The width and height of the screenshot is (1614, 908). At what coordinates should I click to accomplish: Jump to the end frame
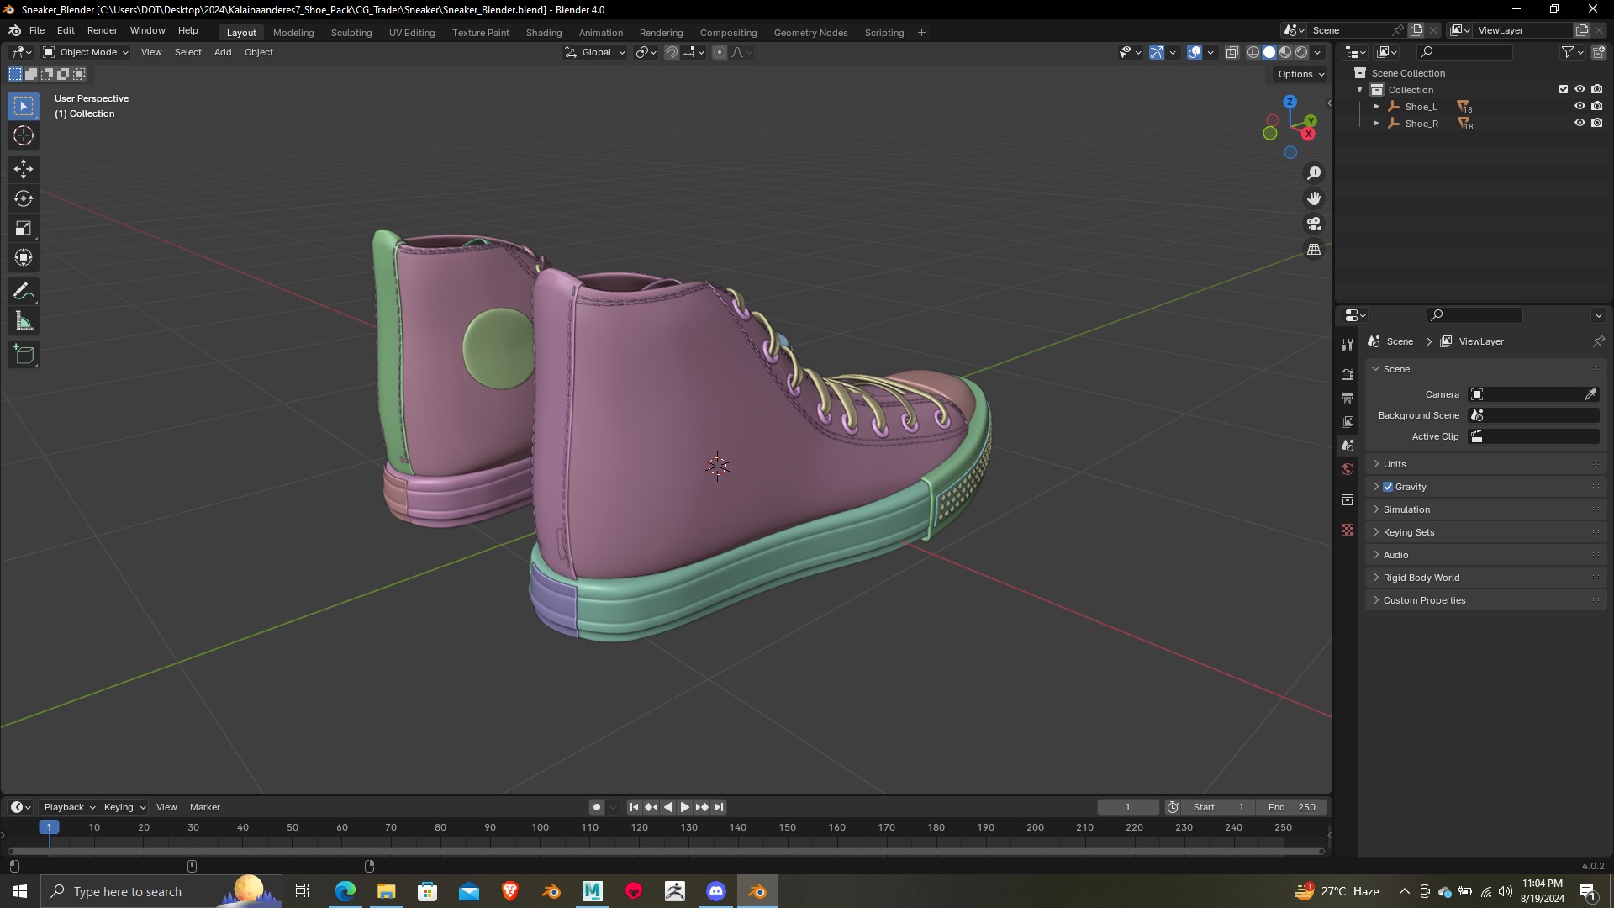[719, 807]
